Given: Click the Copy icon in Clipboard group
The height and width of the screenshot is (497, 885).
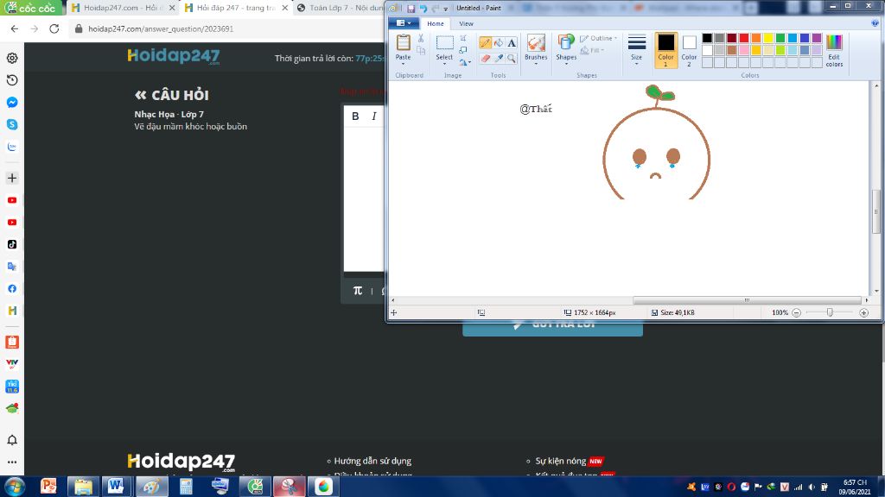Looking at the screenshot, I should (421, 51).
